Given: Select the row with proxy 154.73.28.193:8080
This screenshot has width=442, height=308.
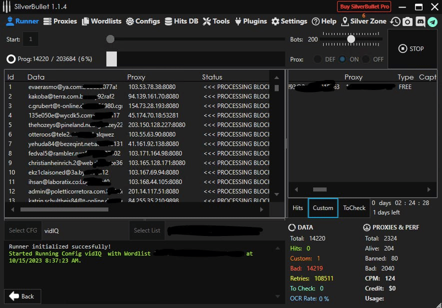Looking at the screenshot, I should [137, 106].
